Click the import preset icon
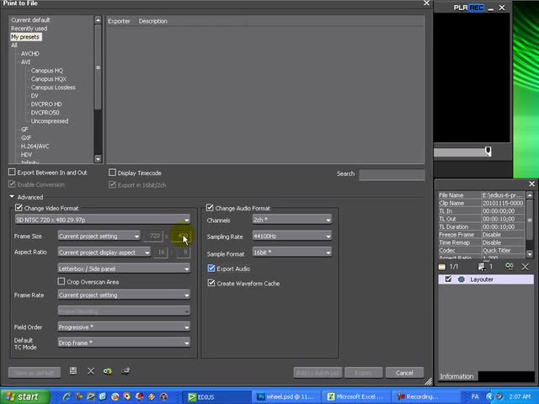The height and width of the screenshot is (404, 539). coord(108,371)
